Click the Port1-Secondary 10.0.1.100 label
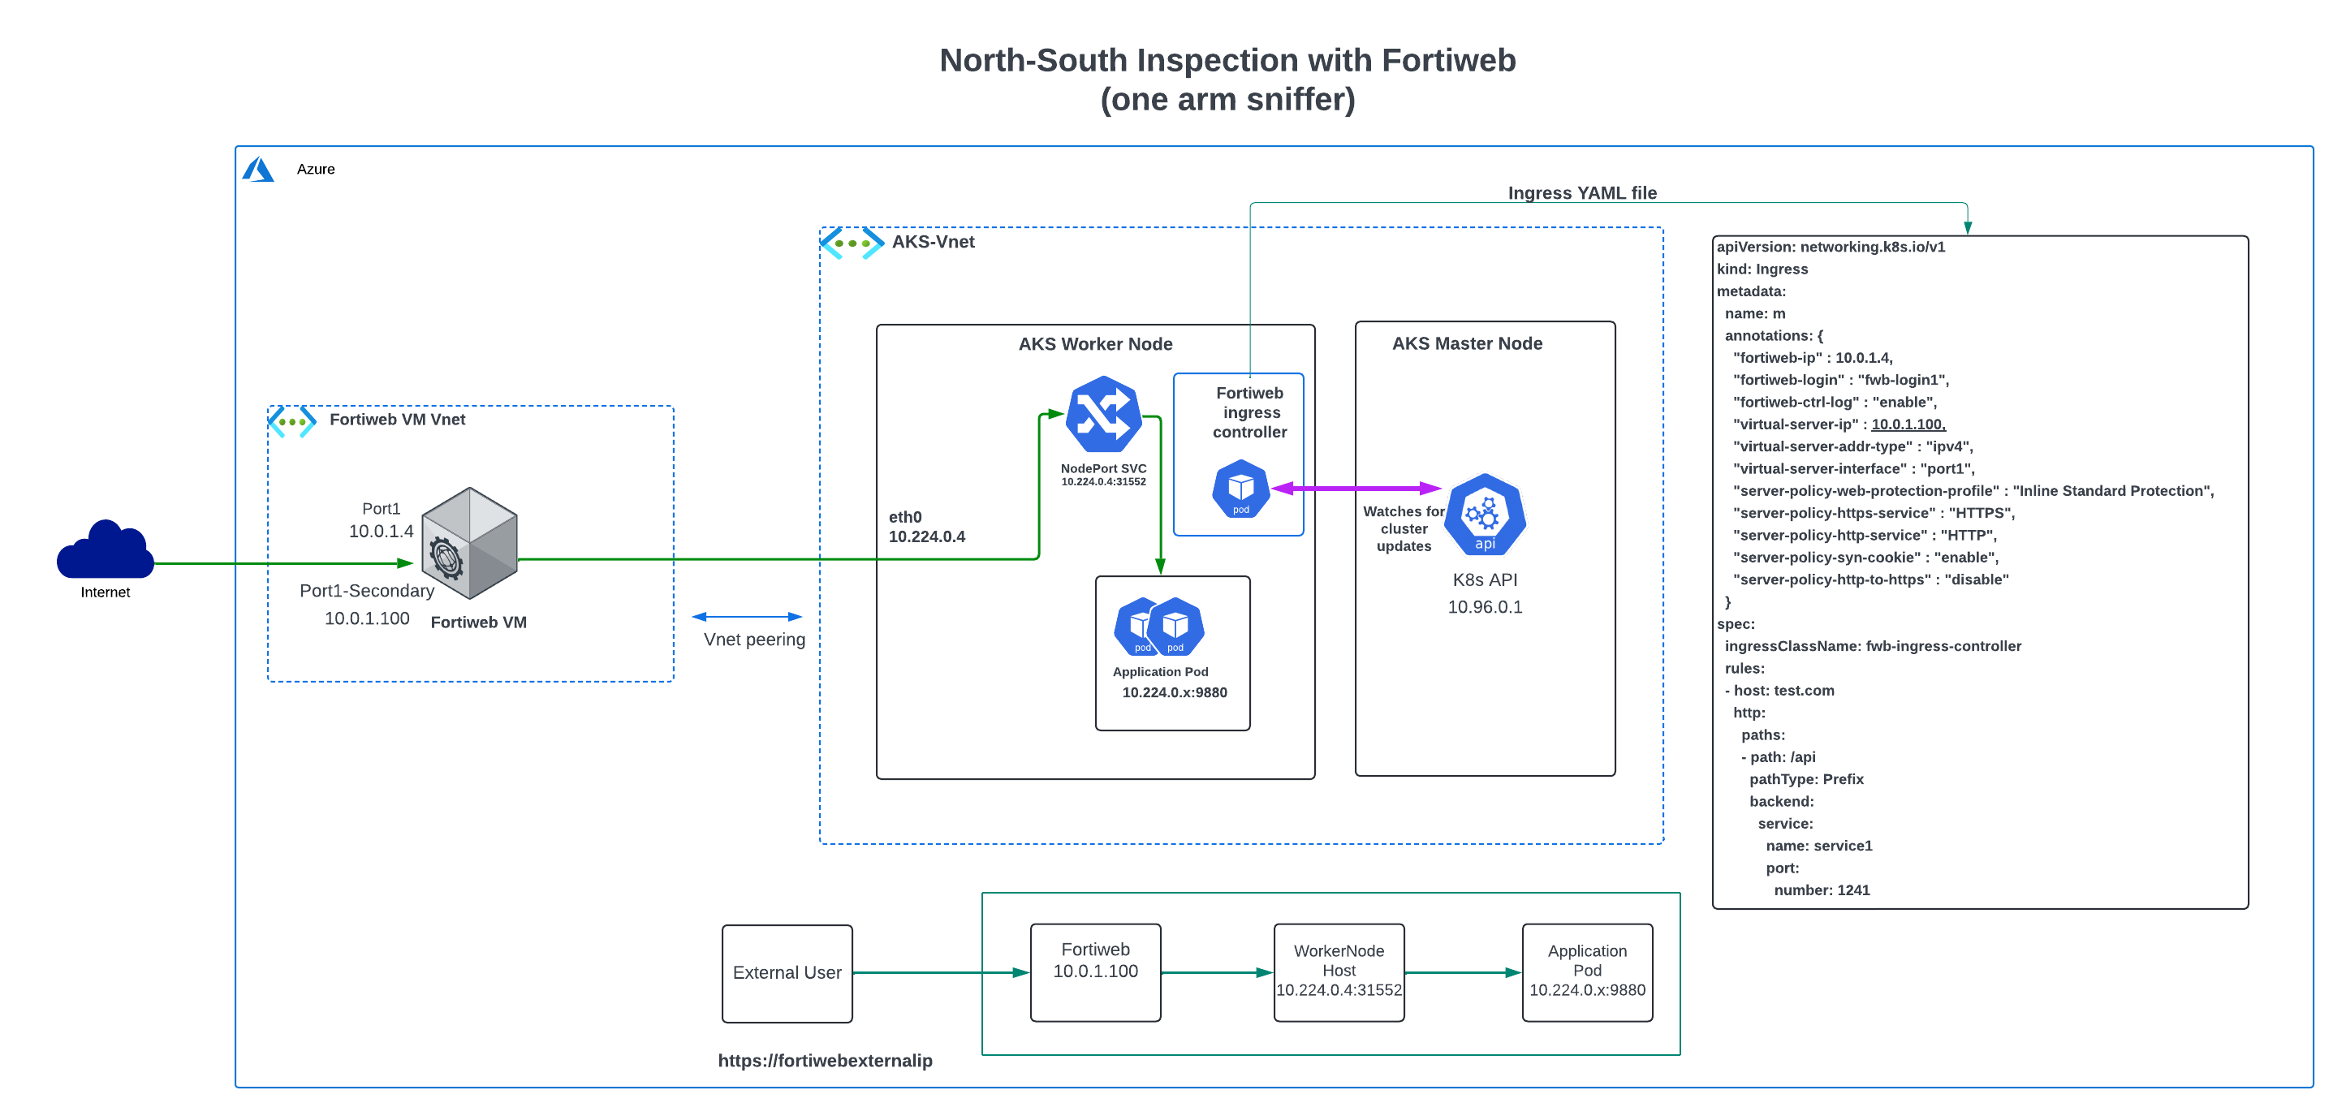The height and width of the screenshot is (1120, 2346). point(367,604)
